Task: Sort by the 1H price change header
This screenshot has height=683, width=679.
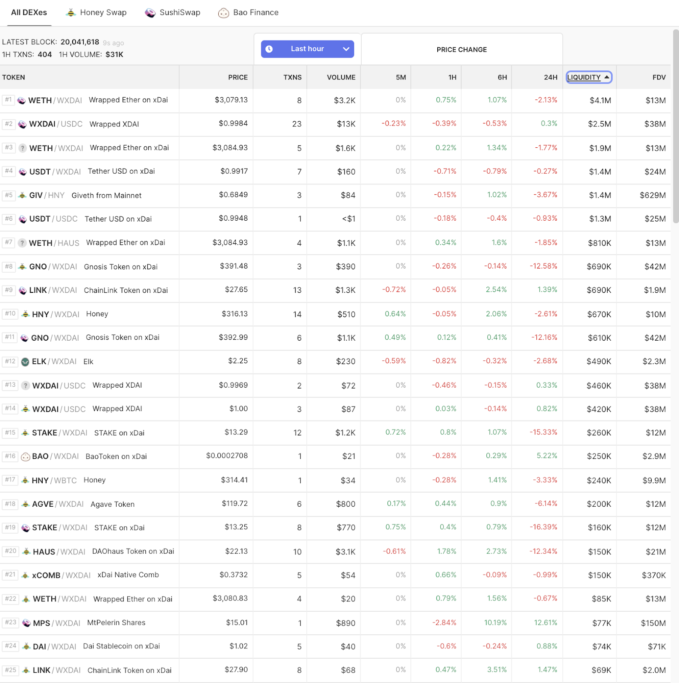Action: (452, 77)
